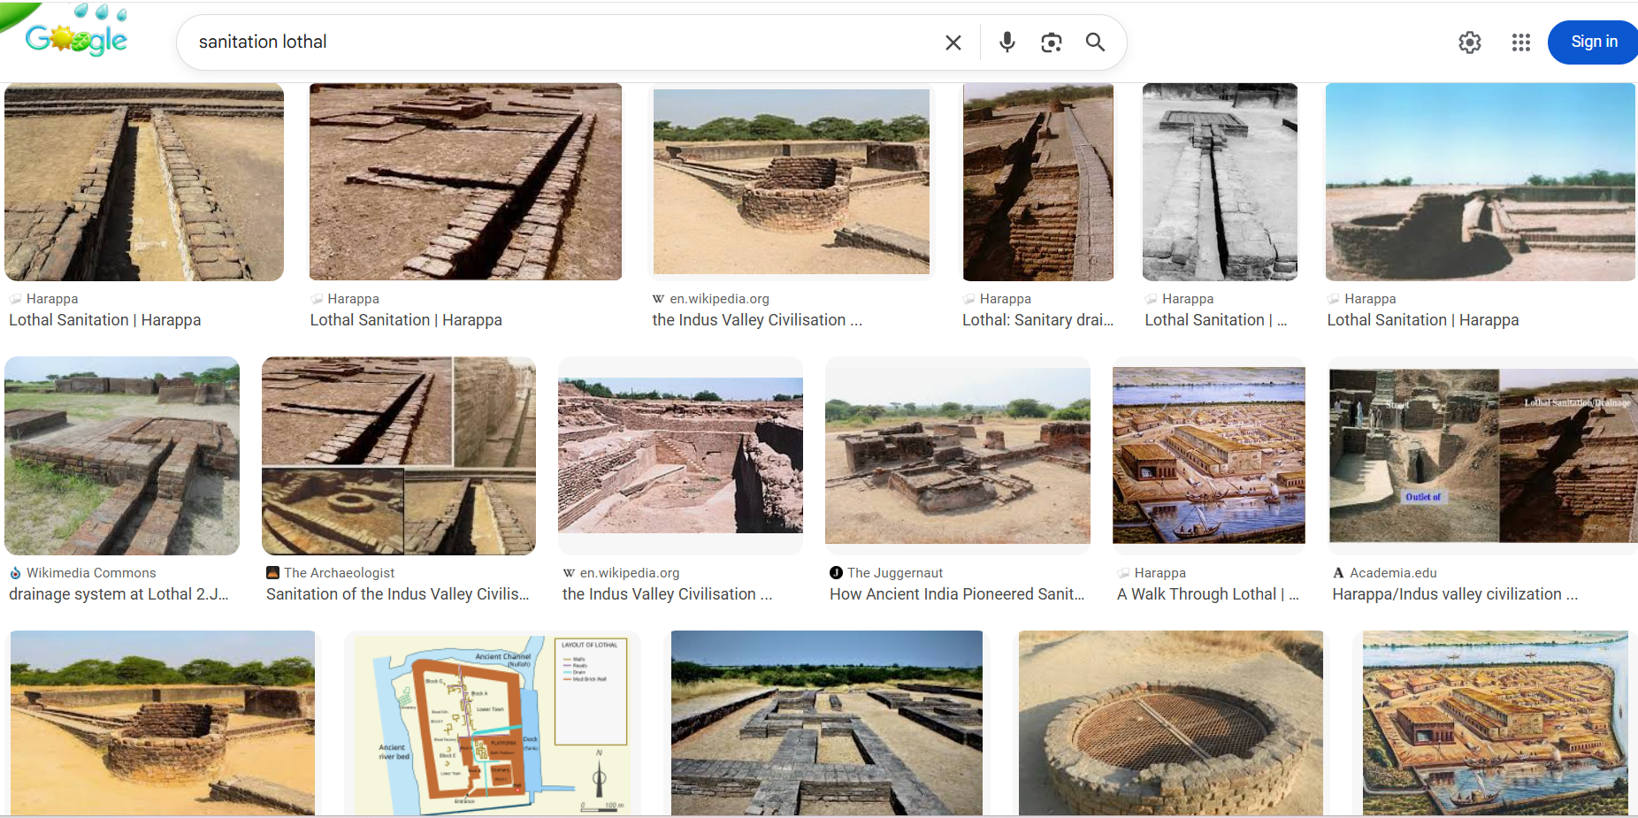Viewport: 1638px width, 818px height.
Task: Visit The Archaeologist source label
Action: (x=340, y=573)
